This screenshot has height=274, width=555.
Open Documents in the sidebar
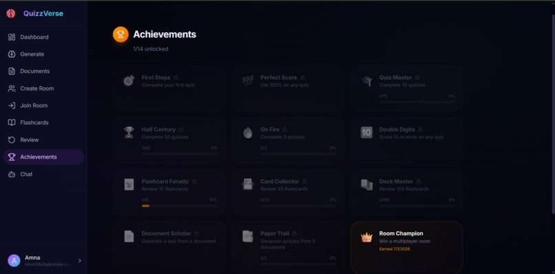pyautogui.click(x=43, y=71)
